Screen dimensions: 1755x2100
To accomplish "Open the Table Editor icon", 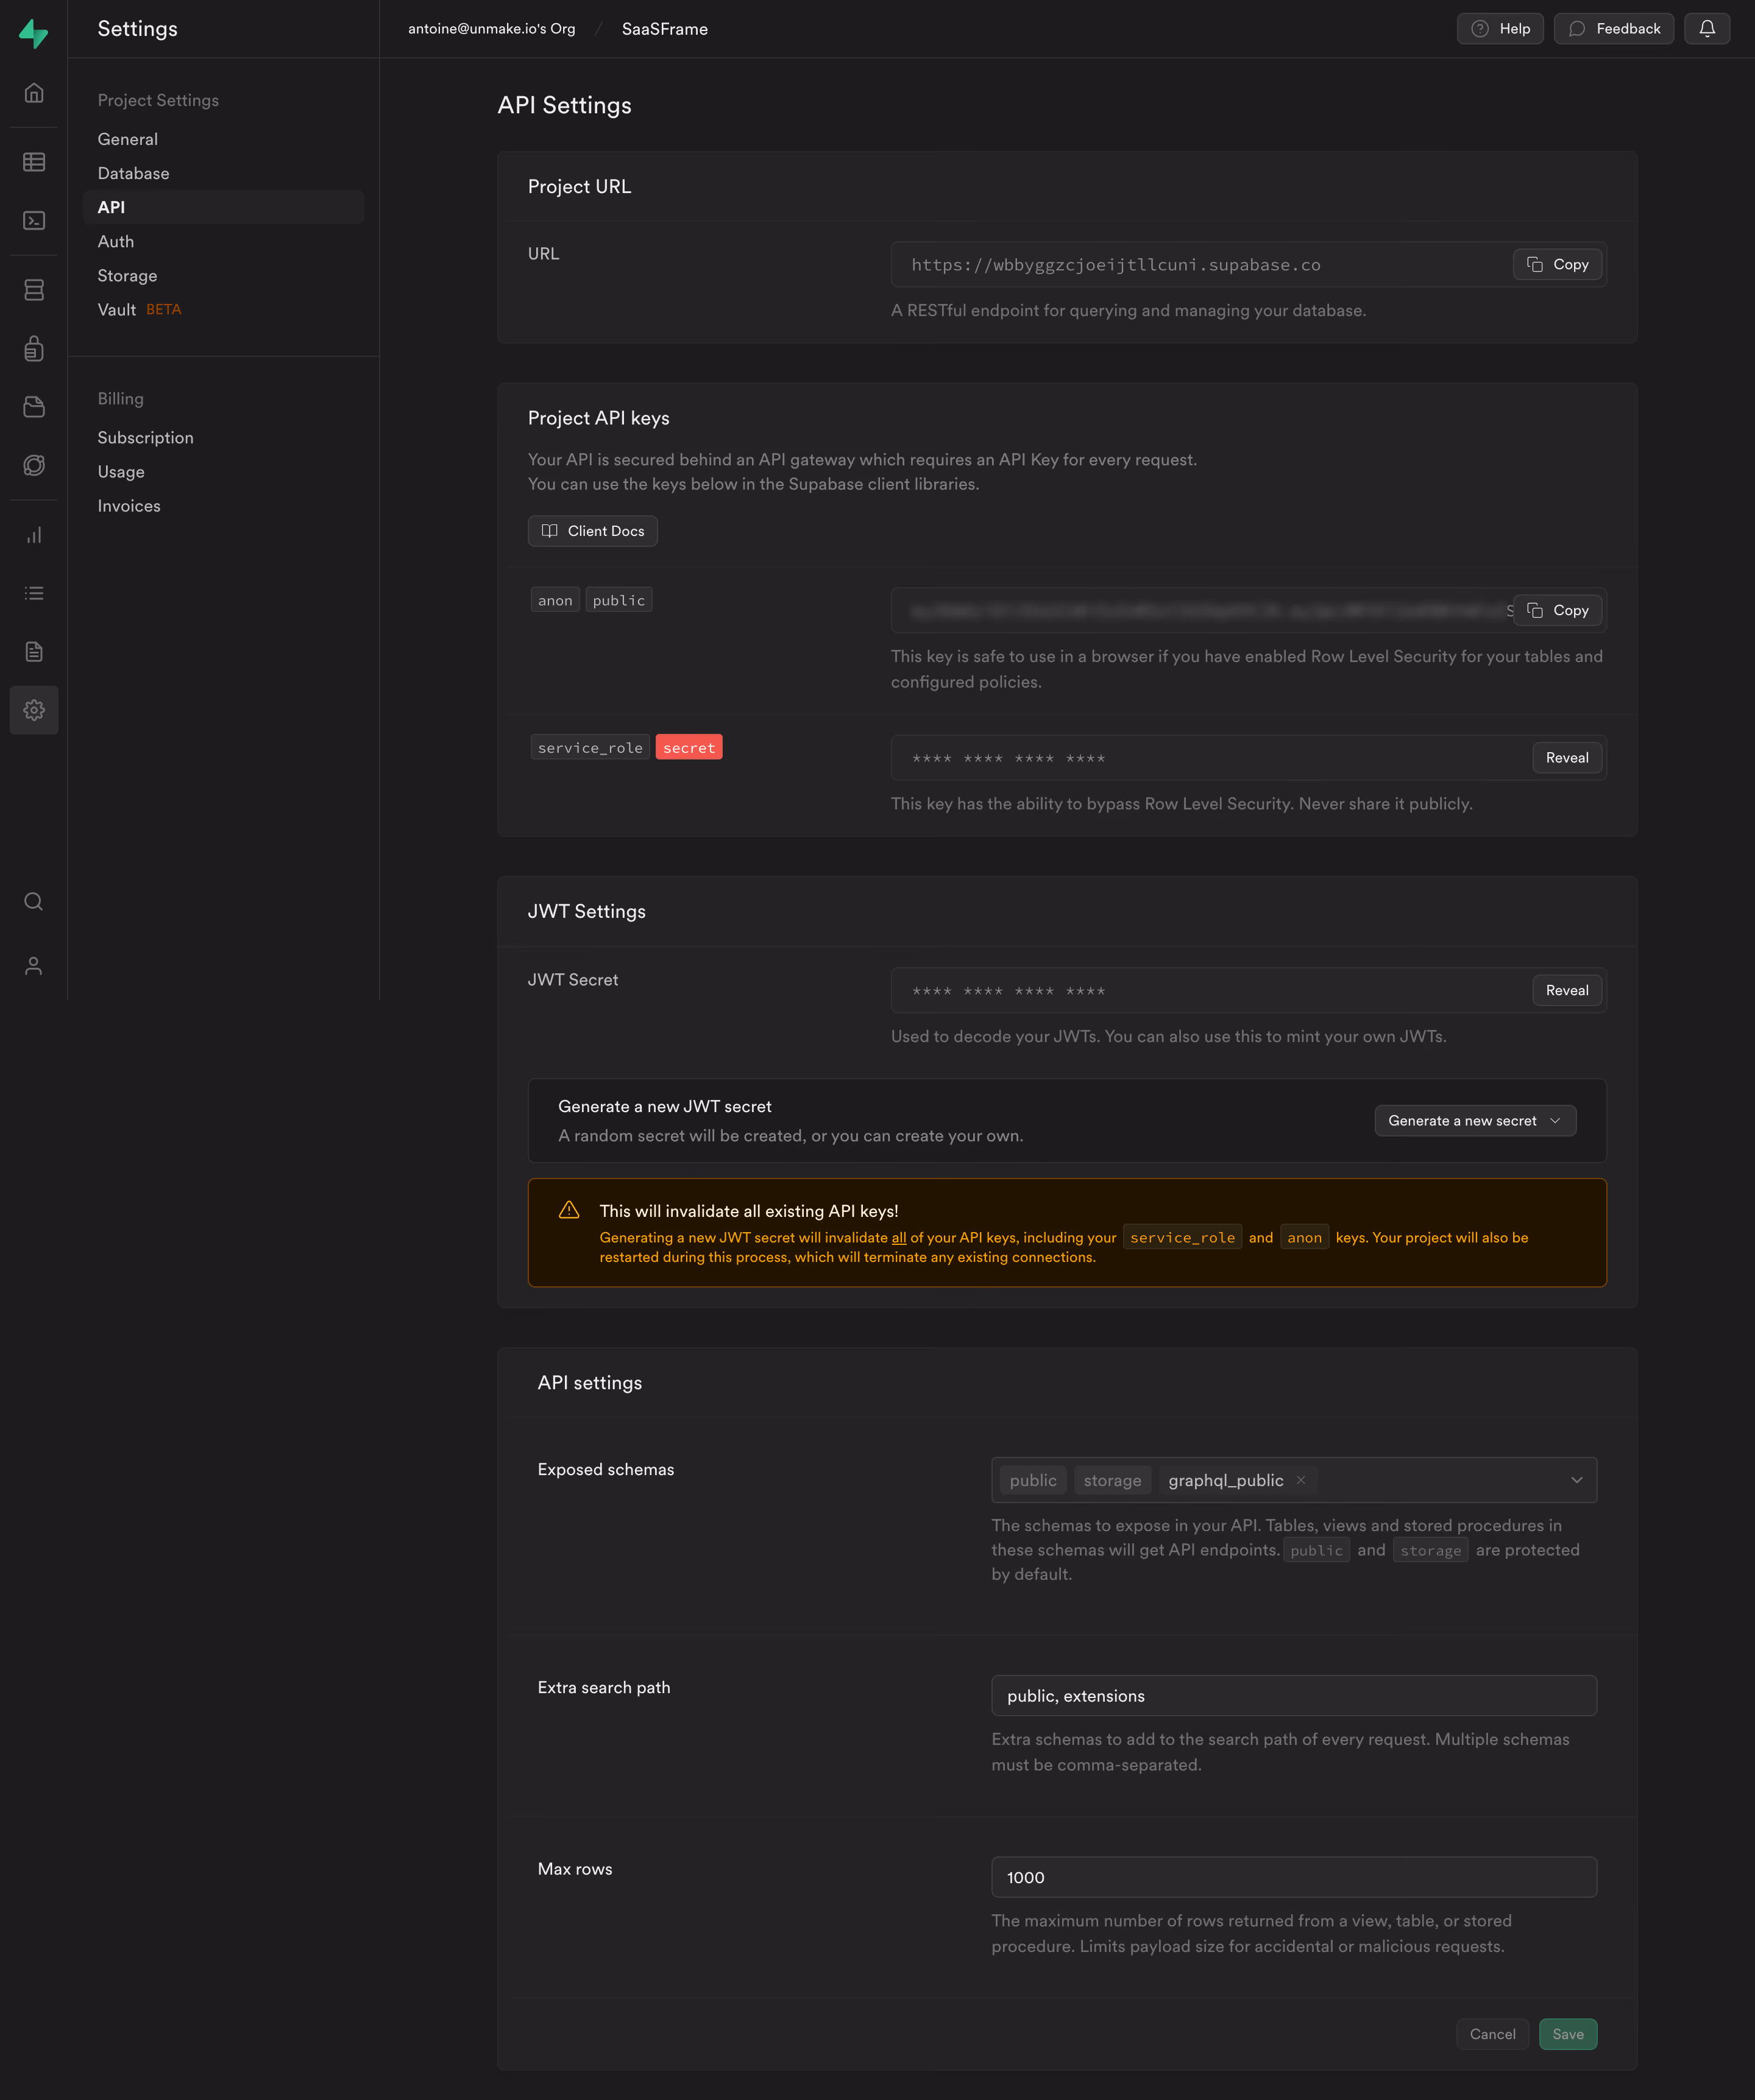I will click(34, 162).
